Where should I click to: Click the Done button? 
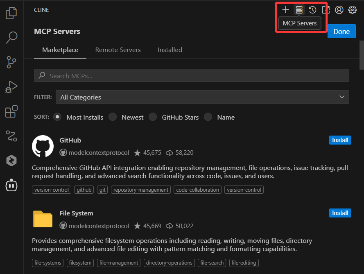(x=341, y=32)
